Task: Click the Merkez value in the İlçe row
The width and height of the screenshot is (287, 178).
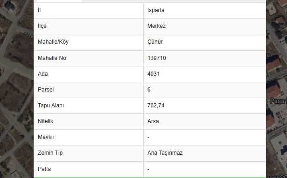Action: (156, 26)
